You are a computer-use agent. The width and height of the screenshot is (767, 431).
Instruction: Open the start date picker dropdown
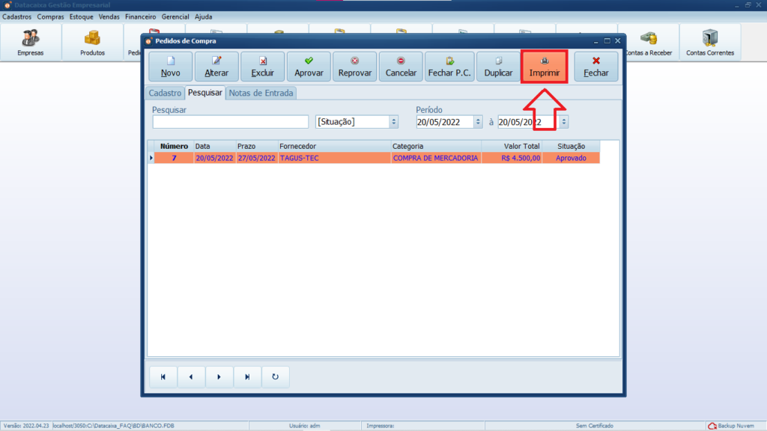[x=478, y=122]
